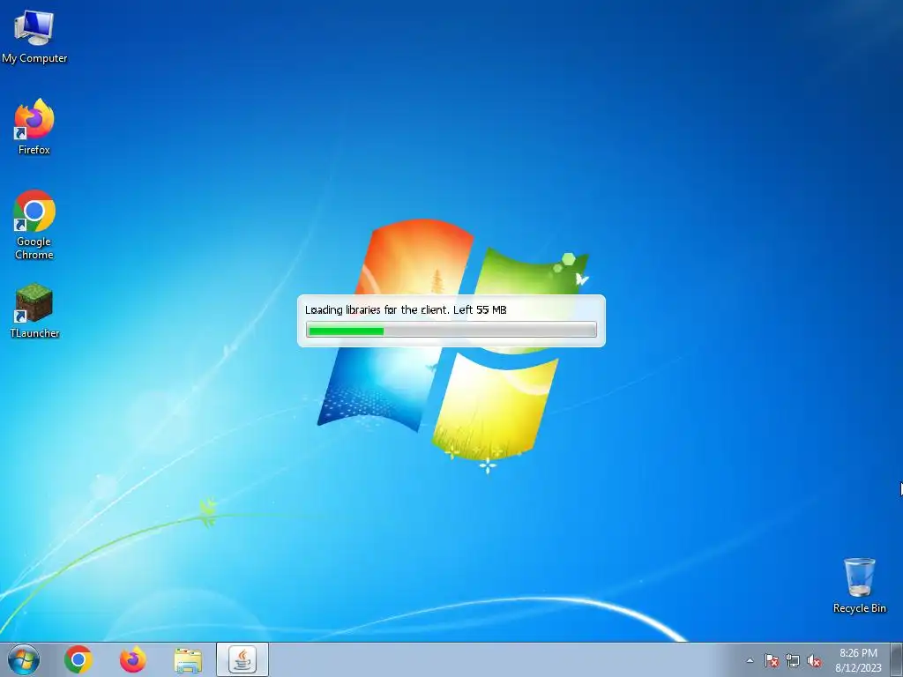
Task: Select the TLauncher desktop shortcut
Action: (34, 311)
